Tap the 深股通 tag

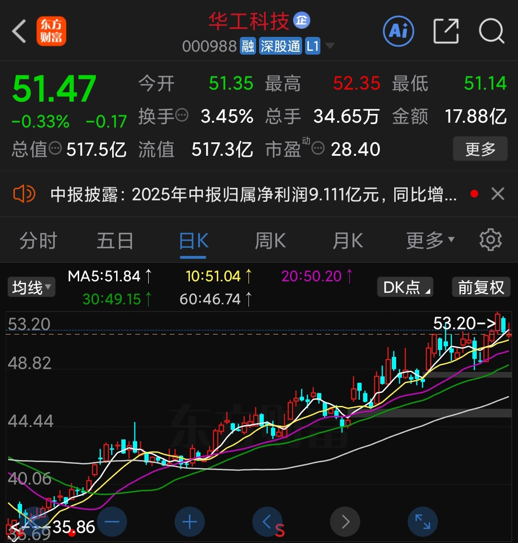pyautogui.click(x=281, y=46)
